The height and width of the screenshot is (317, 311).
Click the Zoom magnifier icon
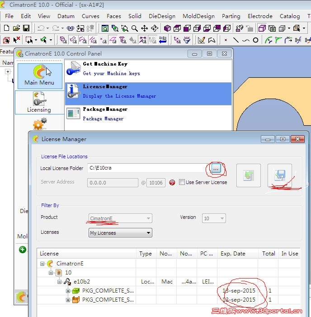[134, 28]
